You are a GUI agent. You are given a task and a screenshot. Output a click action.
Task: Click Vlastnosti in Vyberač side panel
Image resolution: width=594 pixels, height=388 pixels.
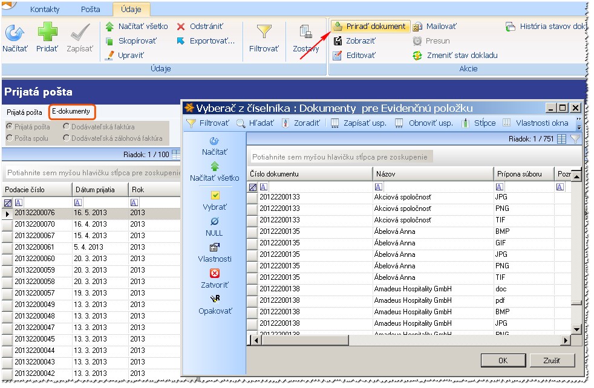214,253
